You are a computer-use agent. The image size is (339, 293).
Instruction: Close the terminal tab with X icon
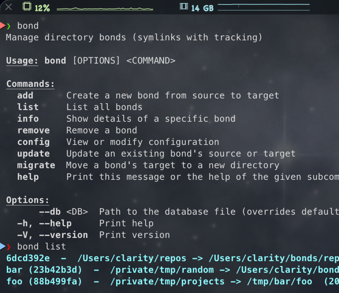click(x=8, y=7)
